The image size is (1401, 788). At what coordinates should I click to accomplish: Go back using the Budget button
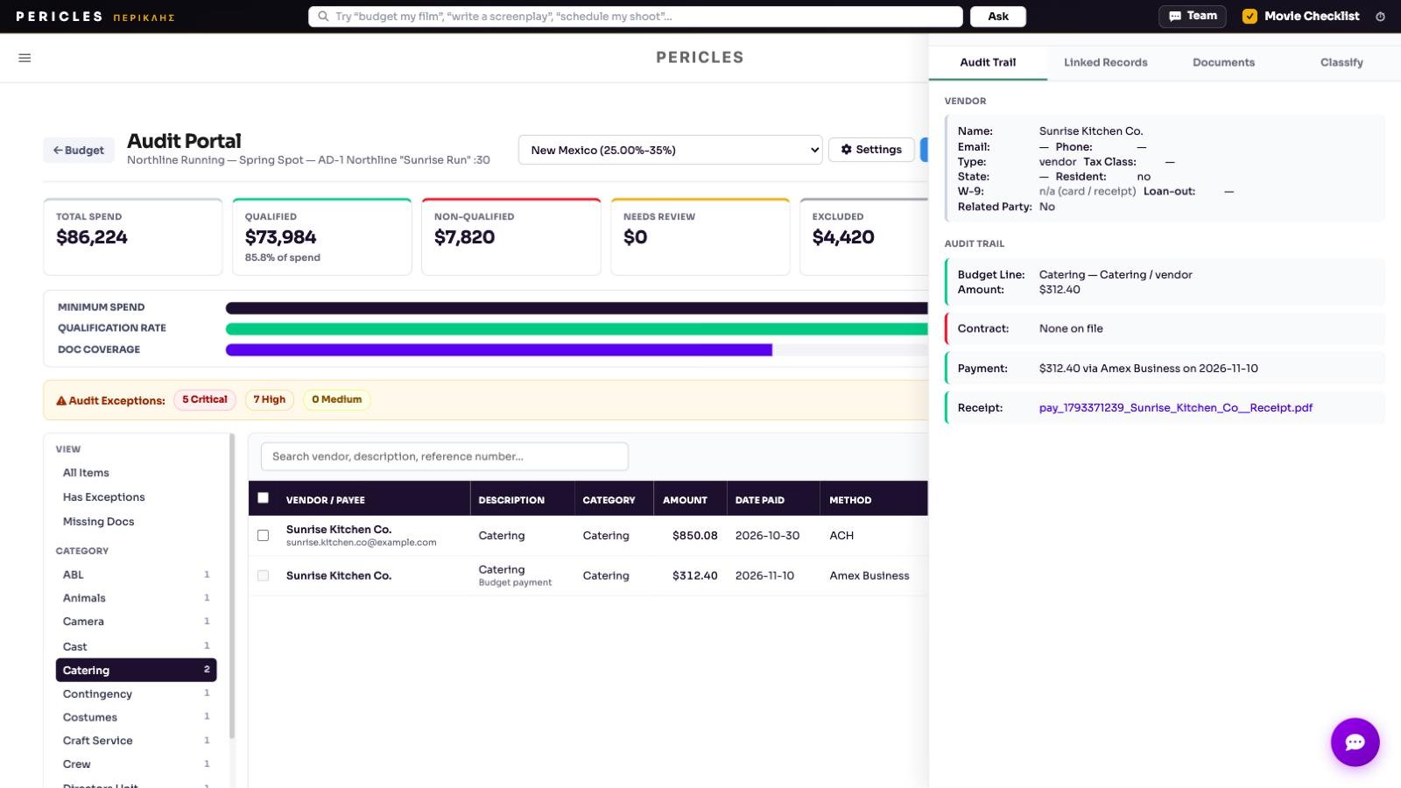79,150
